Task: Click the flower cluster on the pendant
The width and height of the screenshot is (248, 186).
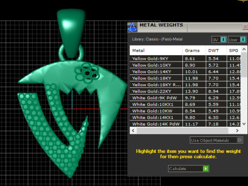Action: [x=87, y=73]
